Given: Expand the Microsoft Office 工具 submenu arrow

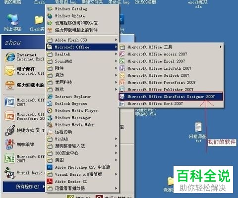Looking at the screenshot, I should (x=221, y=47).
